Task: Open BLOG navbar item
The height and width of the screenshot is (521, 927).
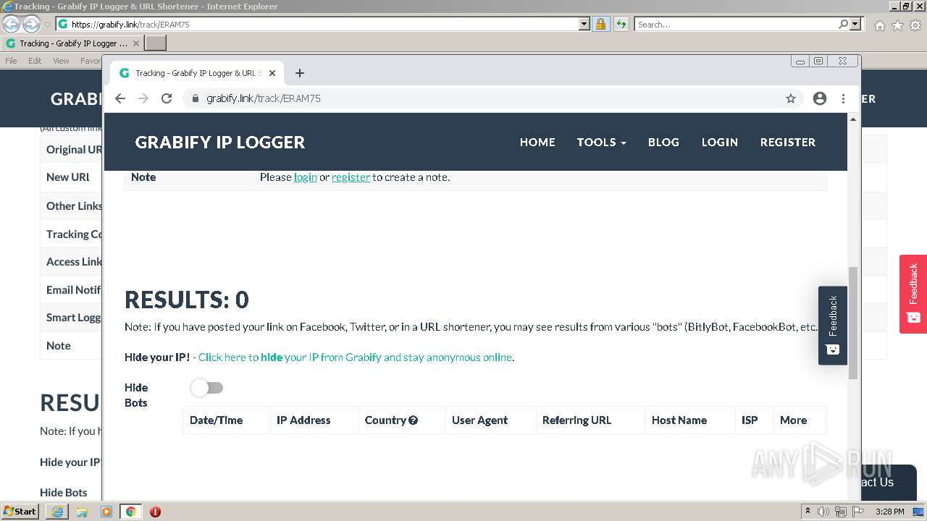Action: [x=663, y=142]
